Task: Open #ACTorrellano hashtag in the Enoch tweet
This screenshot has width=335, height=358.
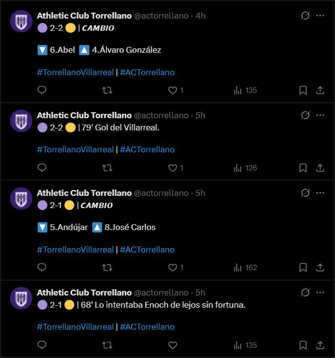Action: (147, 327)
